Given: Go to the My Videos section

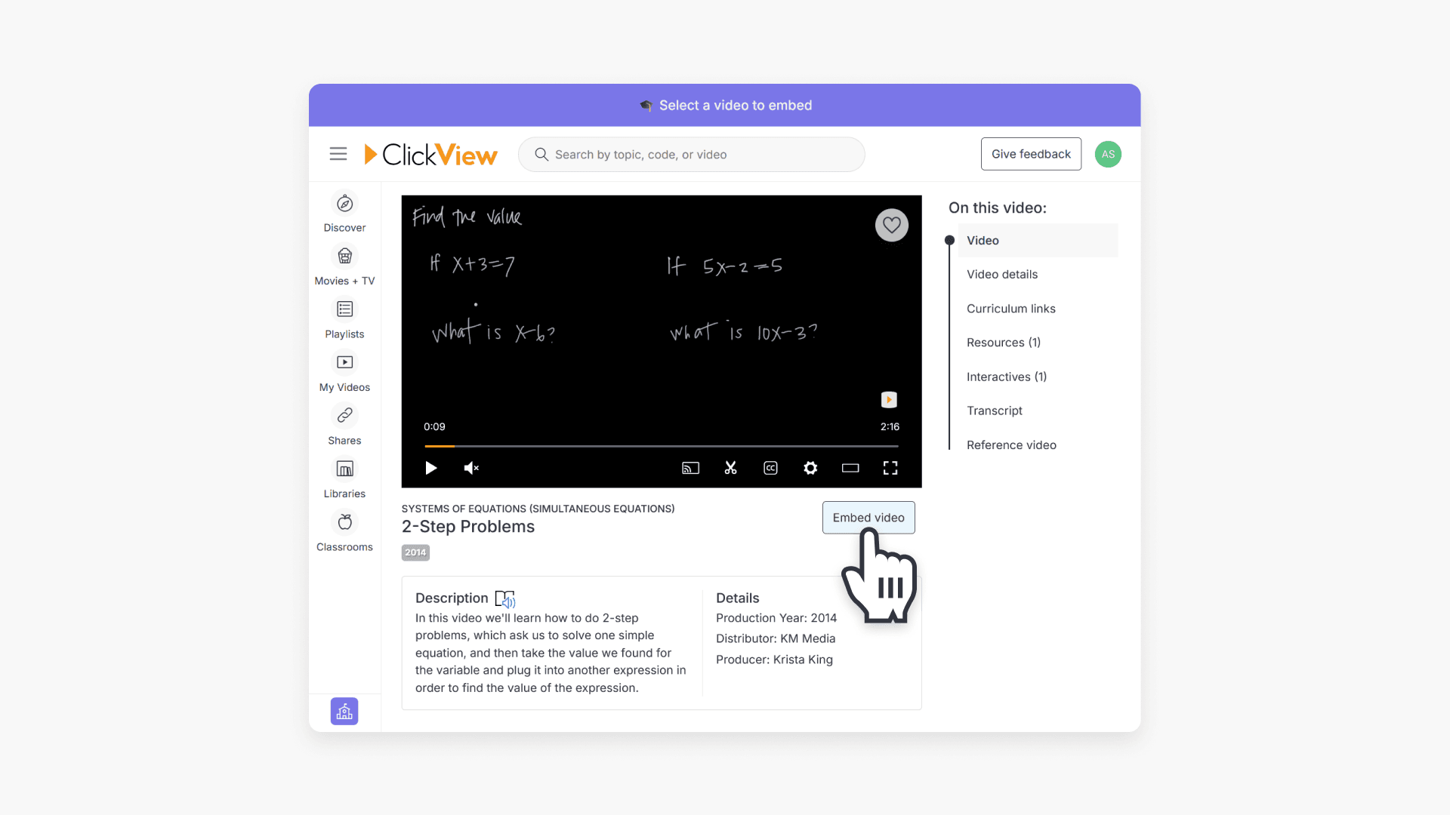Looking at the screenshot, I should point(344,373).
